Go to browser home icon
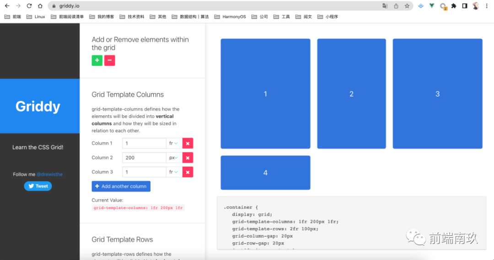Screen dimensions: 494x260 point(40,6)
